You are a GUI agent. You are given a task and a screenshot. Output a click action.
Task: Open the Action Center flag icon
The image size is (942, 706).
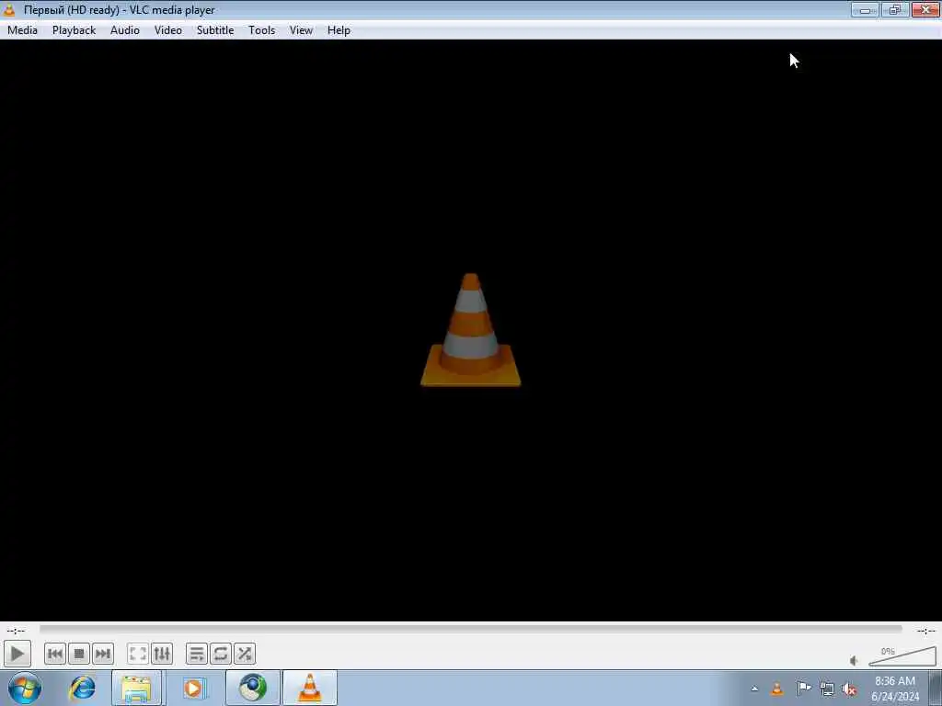coord(803,689)
